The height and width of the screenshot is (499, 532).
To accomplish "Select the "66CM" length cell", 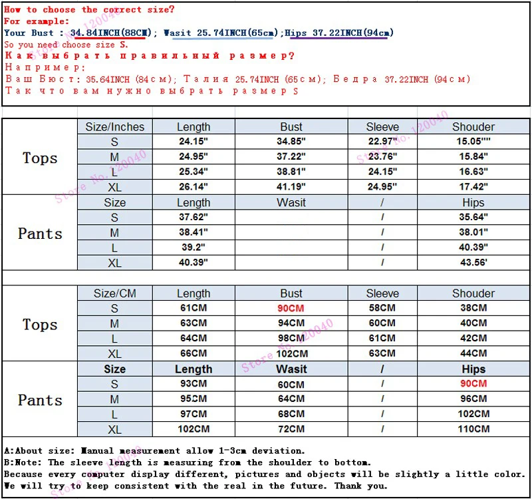I will pyautogui.click(x=194, y=353).
